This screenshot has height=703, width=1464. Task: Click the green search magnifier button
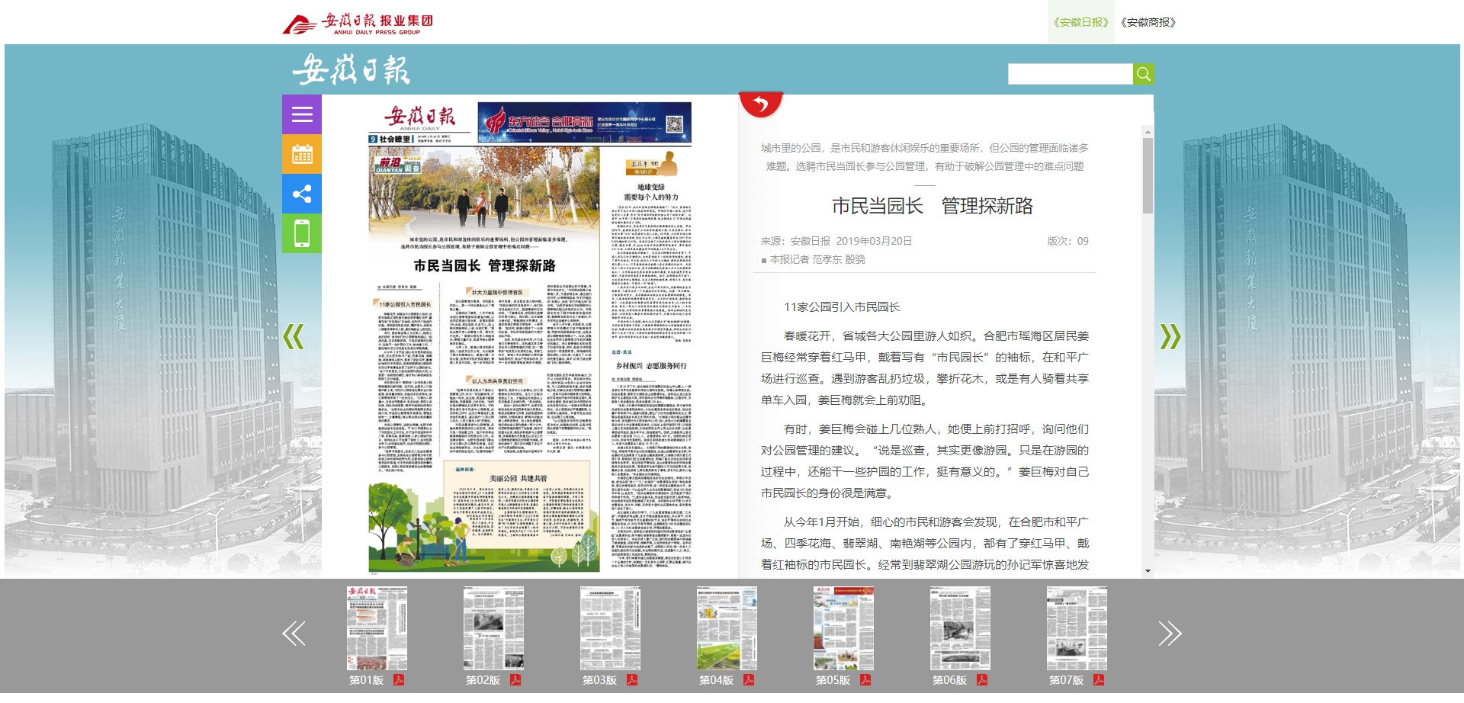1143,74
